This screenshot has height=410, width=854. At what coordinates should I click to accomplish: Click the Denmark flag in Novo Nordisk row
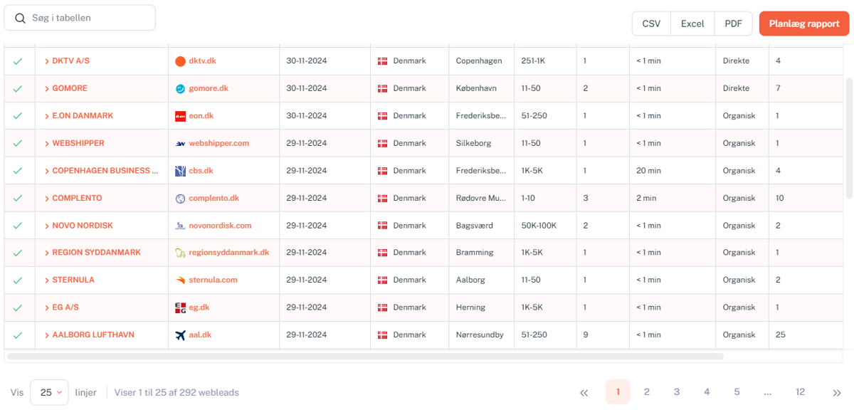383,226
